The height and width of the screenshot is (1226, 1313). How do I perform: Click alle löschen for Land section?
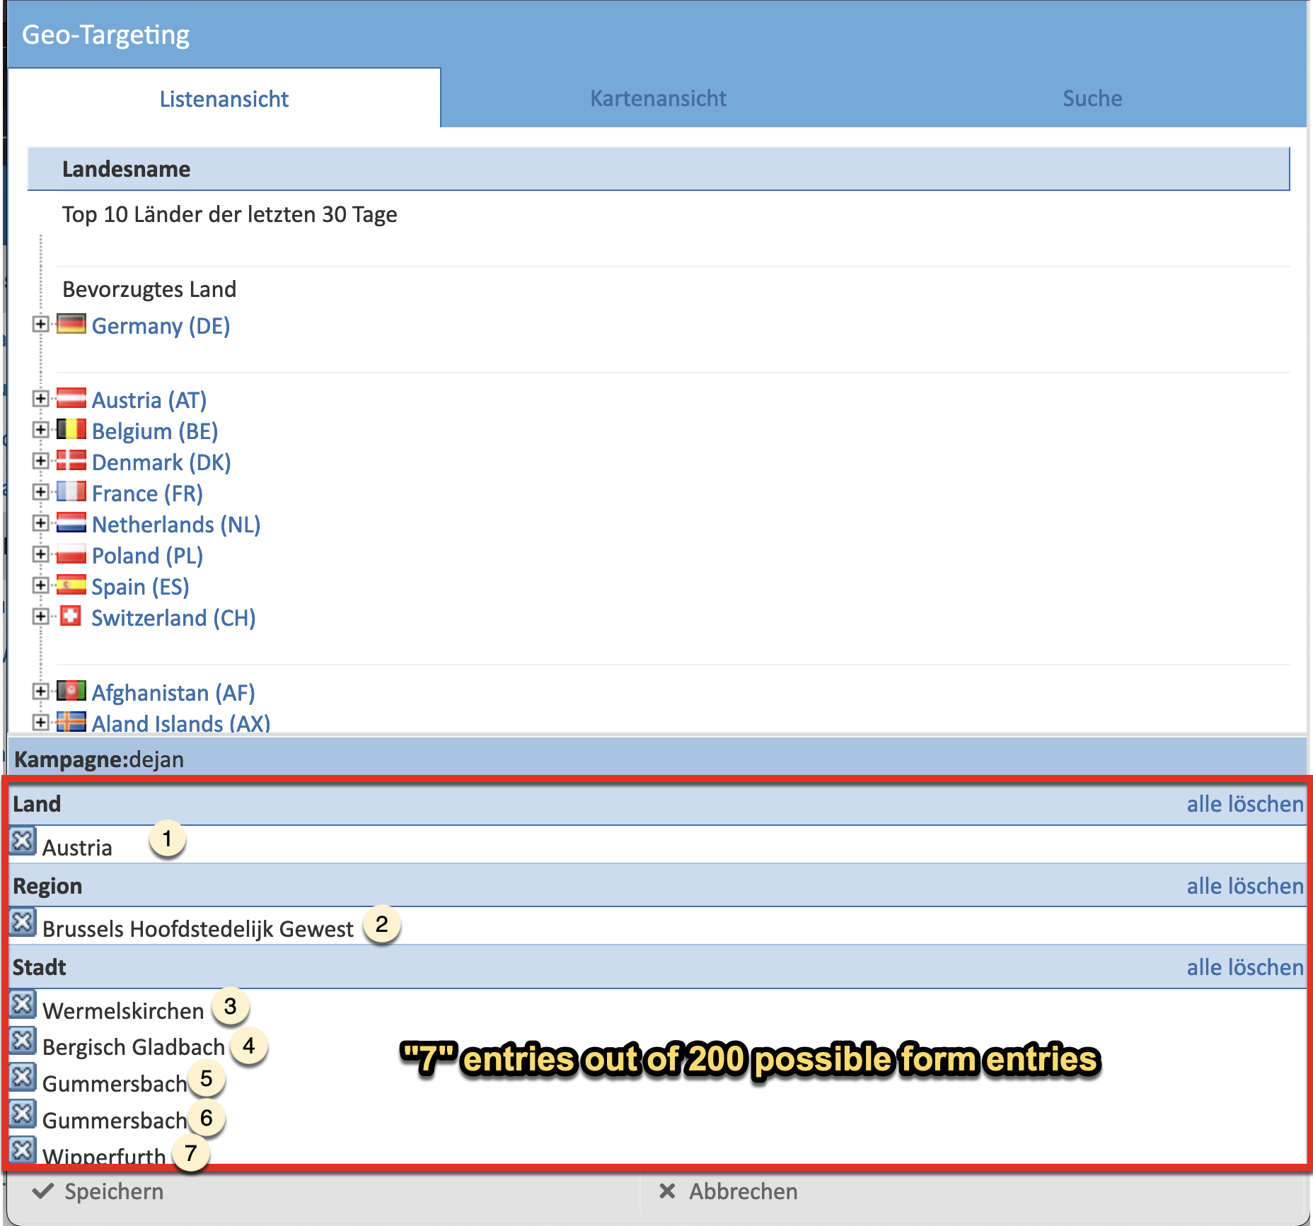coord(1245,804)
